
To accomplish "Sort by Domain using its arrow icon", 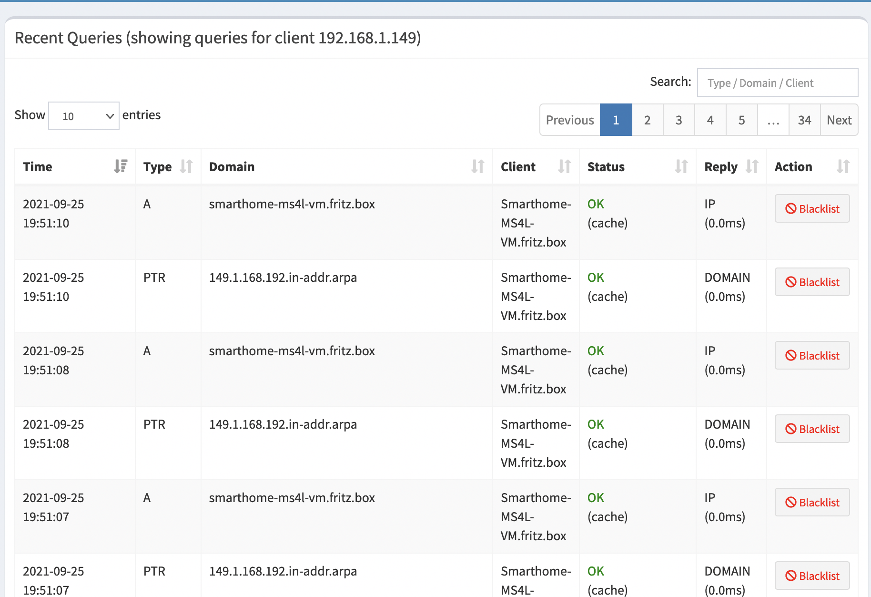I will pos(477,166).
